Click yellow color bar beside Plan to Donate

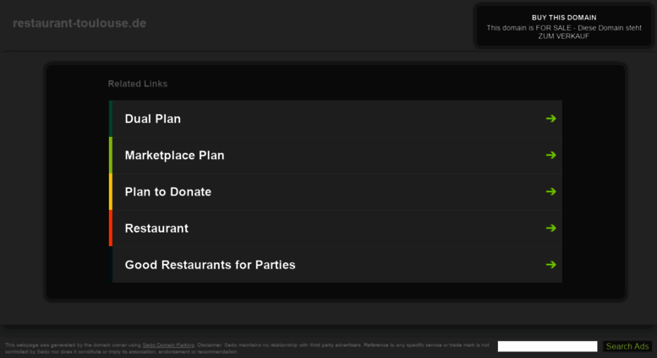coord(111,191)
